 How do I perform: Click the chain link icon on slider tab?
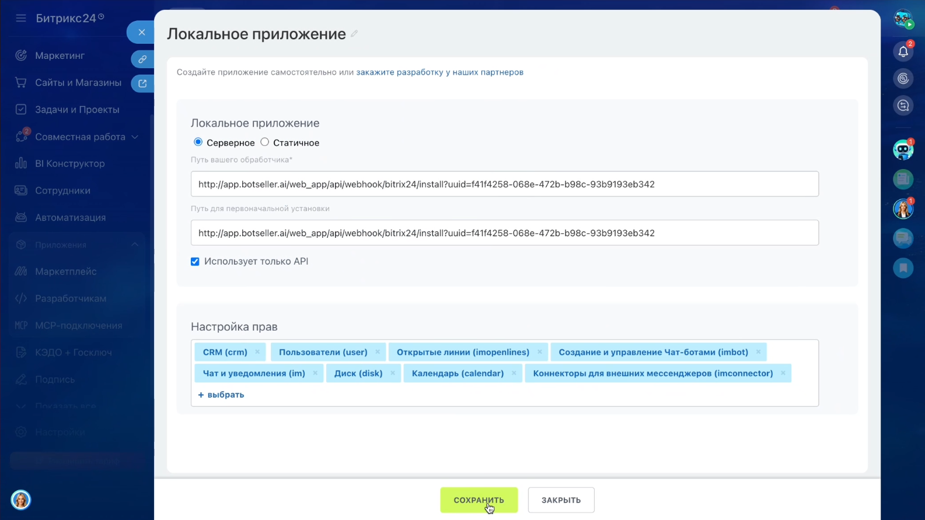click(x=142, y=59)
